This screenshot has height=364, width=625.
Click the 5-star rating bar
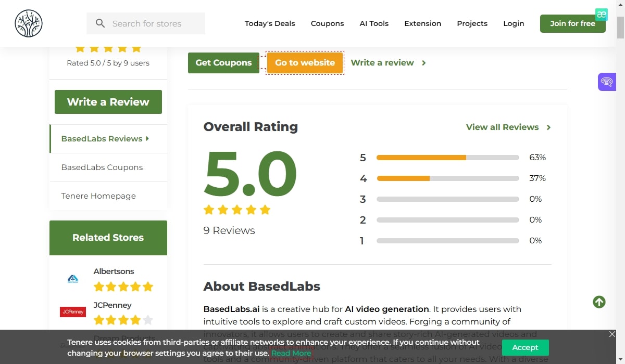(x=447, y=158)
